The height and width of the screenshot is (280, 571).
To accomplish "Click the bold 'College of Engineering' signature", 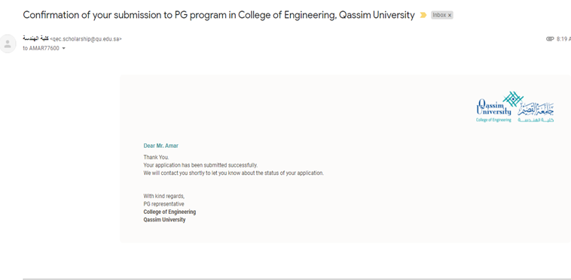I will point(169,212).
